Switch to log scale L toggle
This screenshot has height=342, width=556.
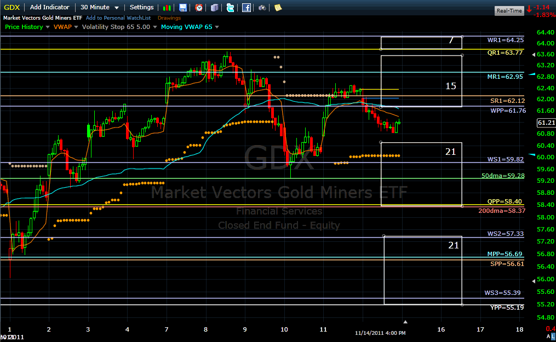tap(553, 337)
